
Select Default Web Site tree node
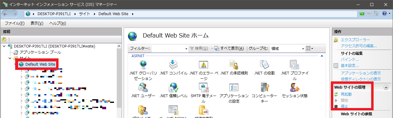coord(40,64)
